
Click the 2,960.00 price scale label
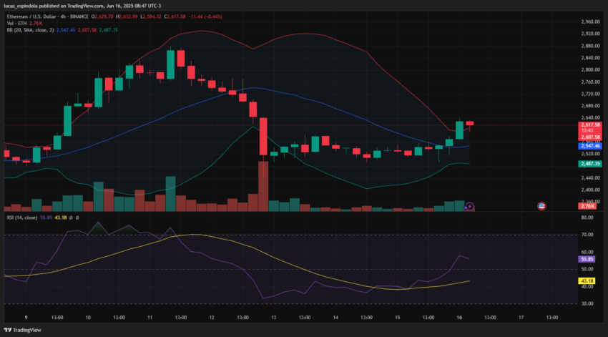coord(590,22)
